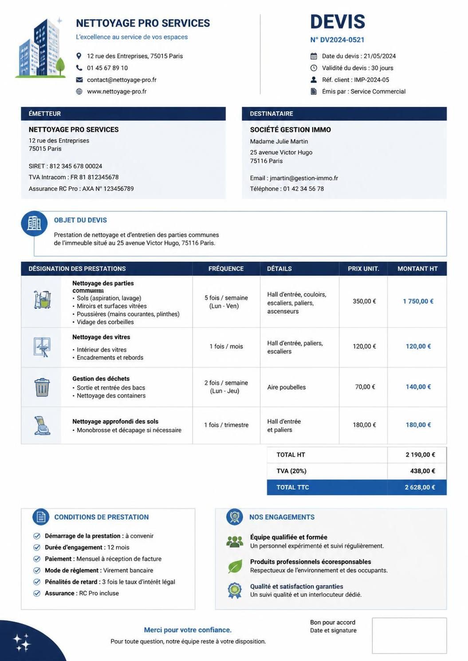
Task: Click the 1 fois / mois frequency cell
Action: pos(226,347)
